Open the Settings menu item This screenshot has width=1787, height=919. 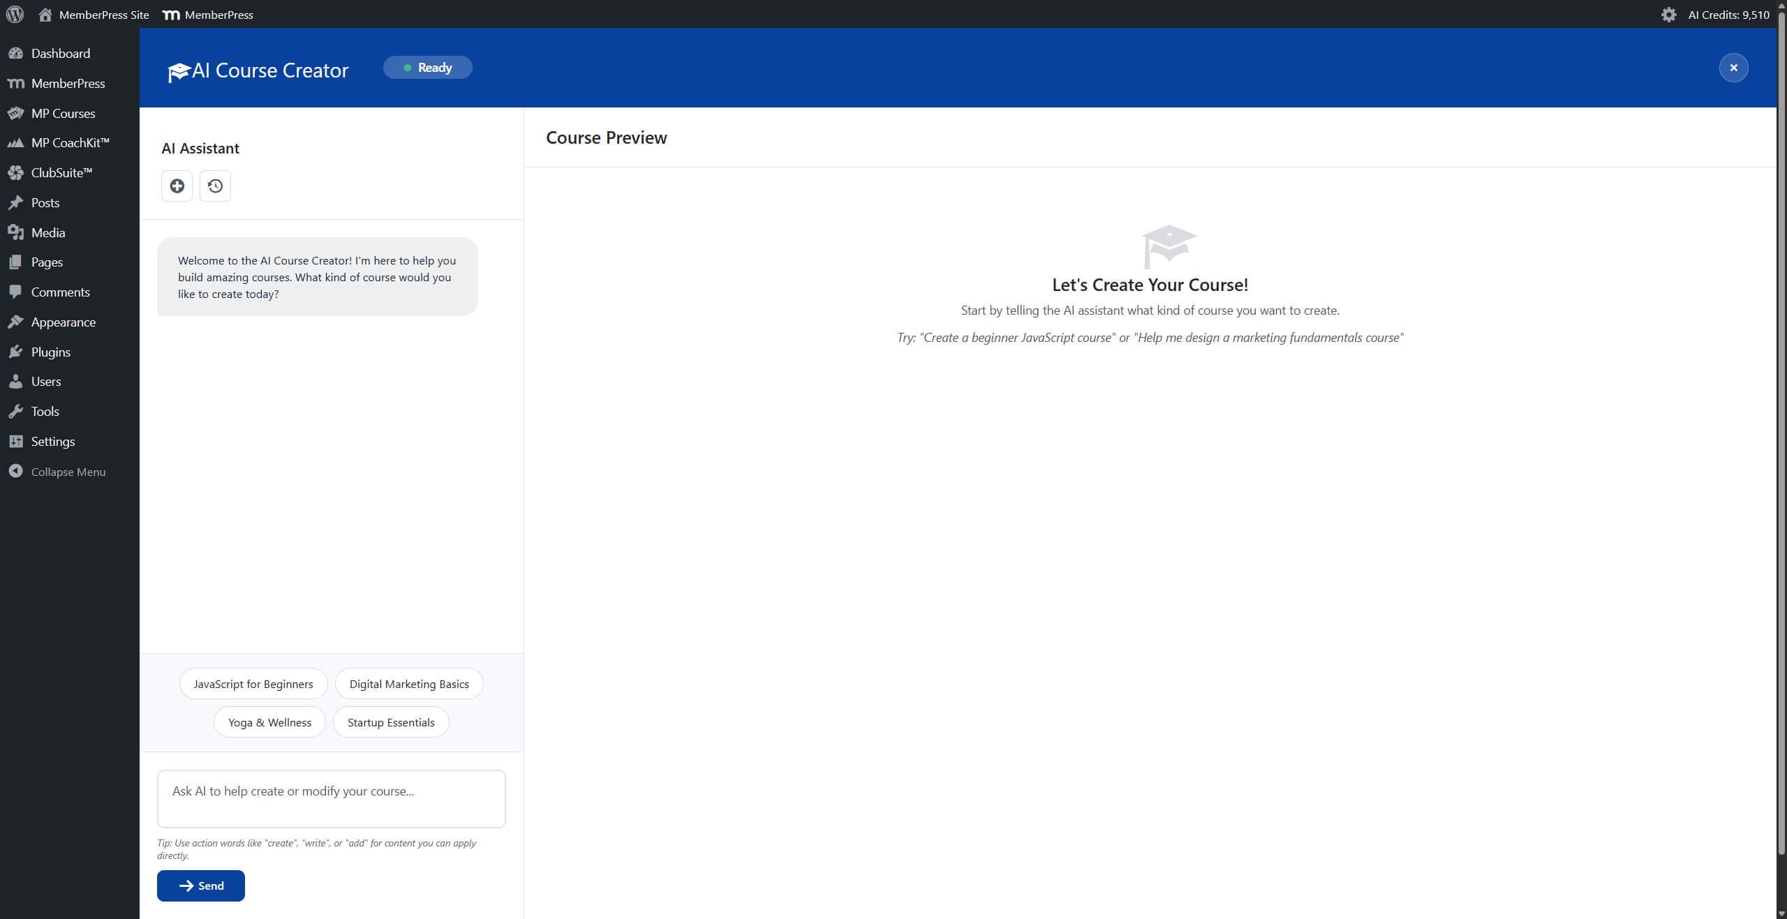[52, 441]
